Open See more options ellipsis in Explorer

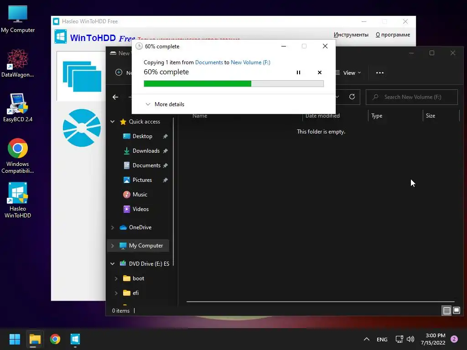click(x=380, y=72)
